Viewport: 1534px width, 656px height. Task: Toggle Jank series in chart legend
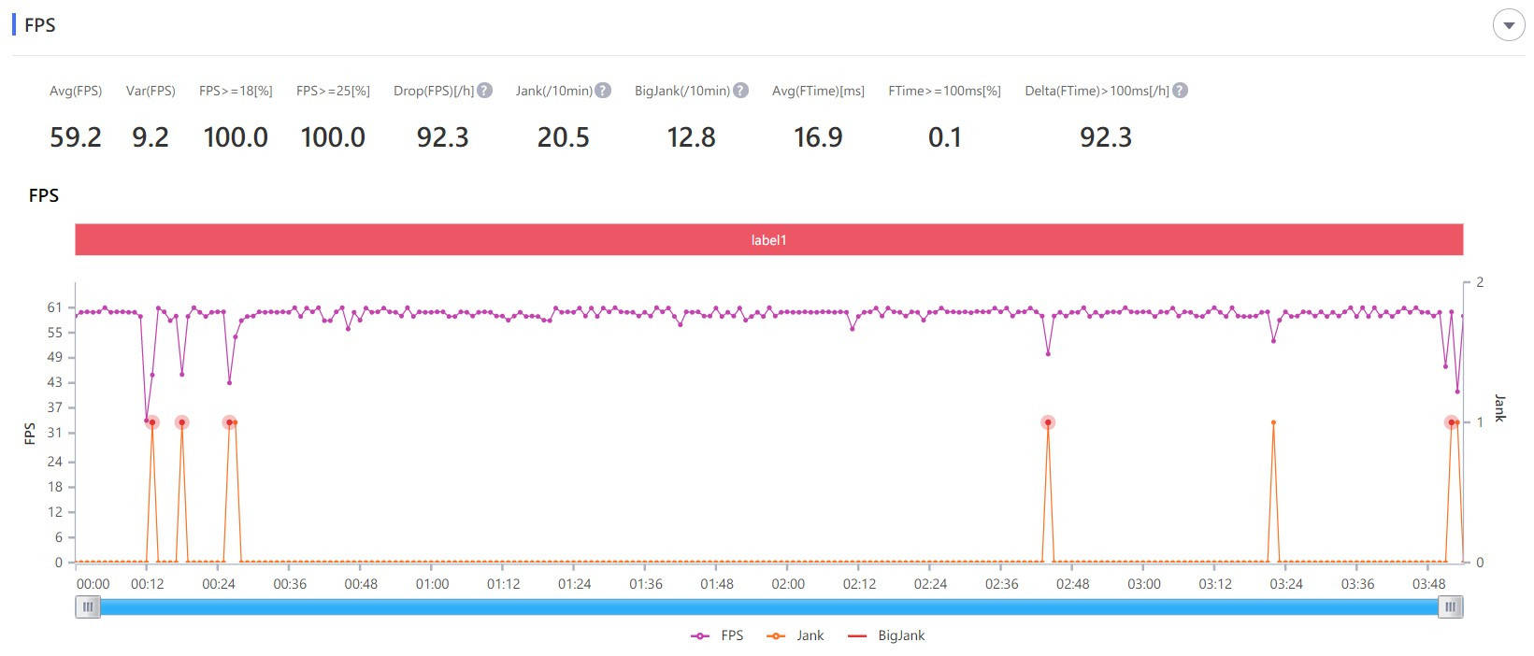click(796, 635)
